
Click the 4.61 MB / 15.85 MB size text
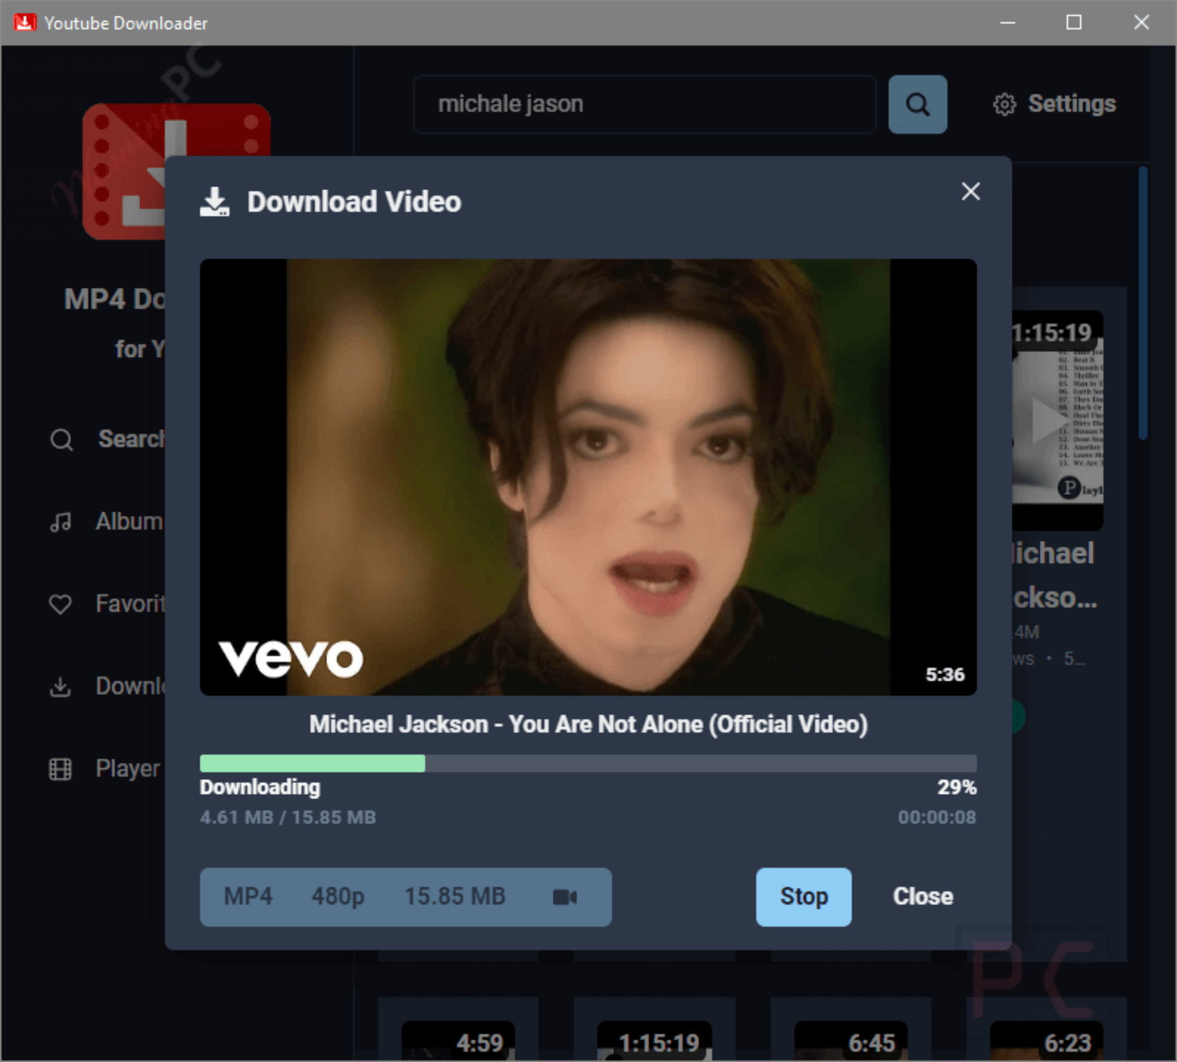pyautogui.click(x=288, y=818)
